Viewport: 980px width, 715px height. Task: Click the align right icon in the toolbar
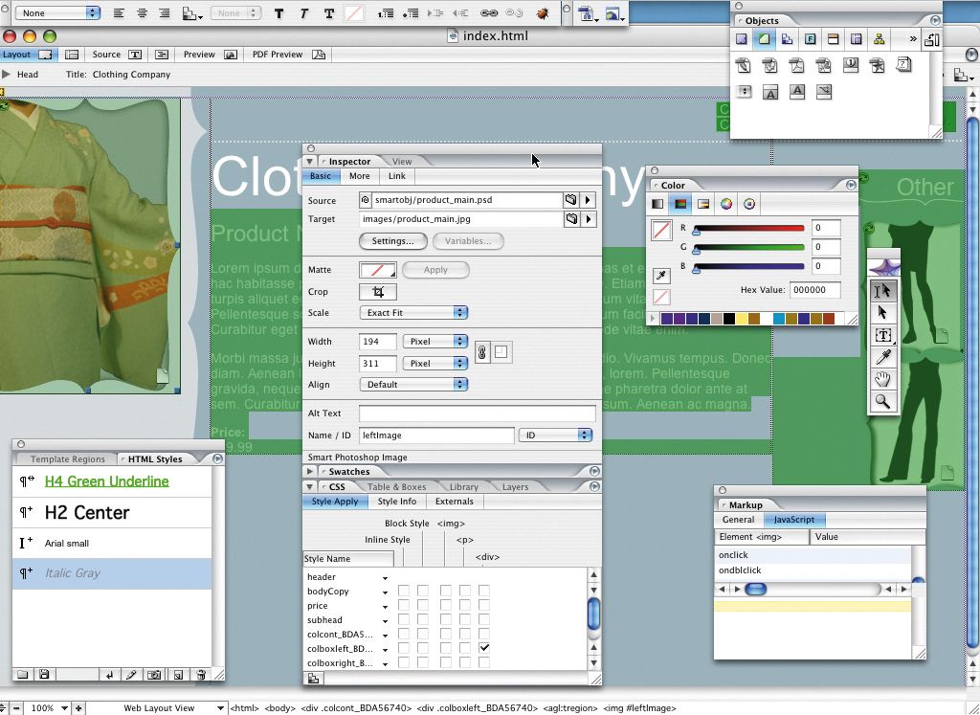pyautogui.click(x=165, y=13)
